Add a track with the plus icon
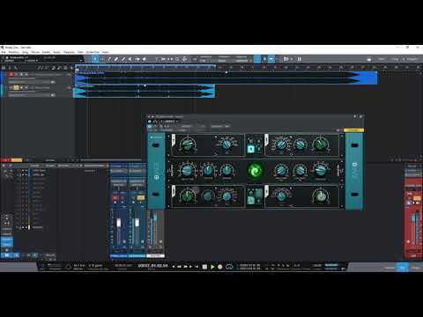The width and height of the screenshot is (423, 317). click(x=71, y=68)
